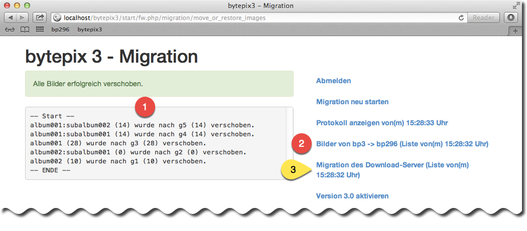
Task: Click the Abmelden link
Action: coord(333,81)
